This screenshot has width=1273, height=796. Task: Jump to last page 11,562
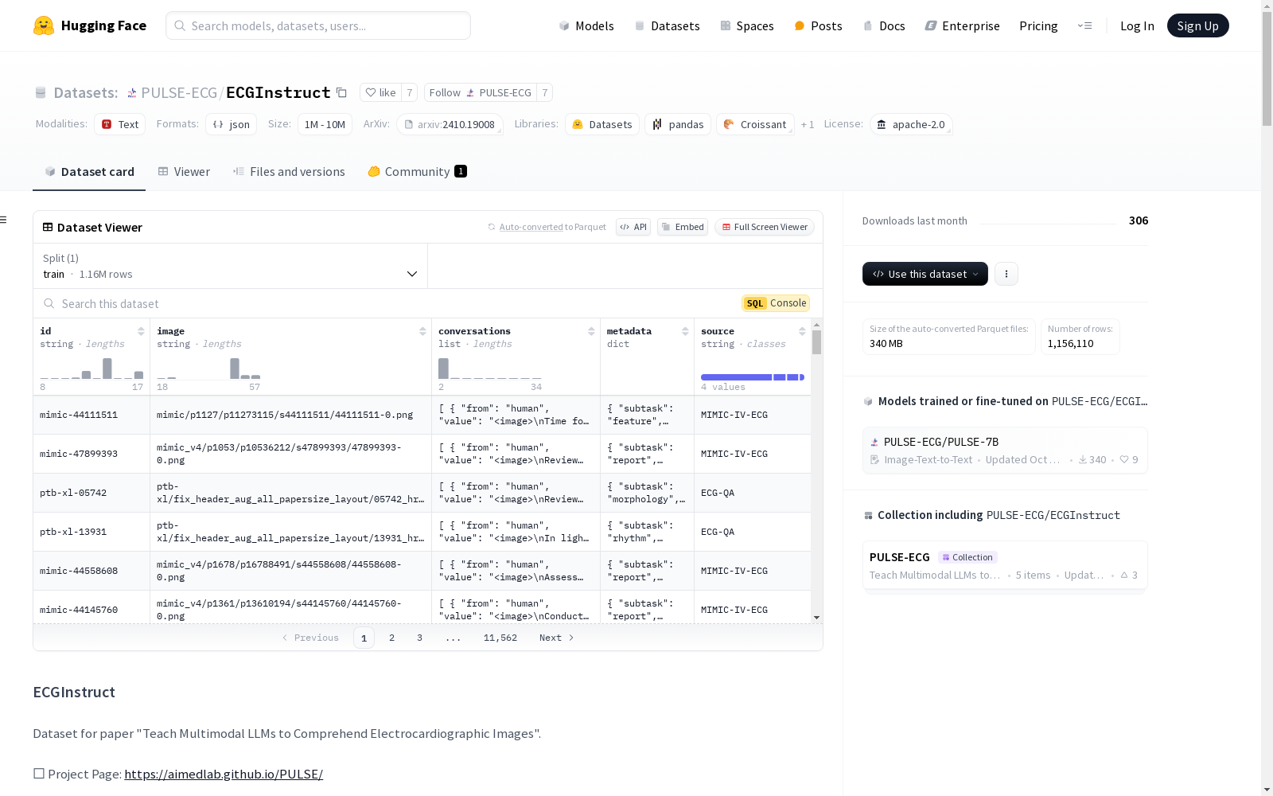[500, 638]
